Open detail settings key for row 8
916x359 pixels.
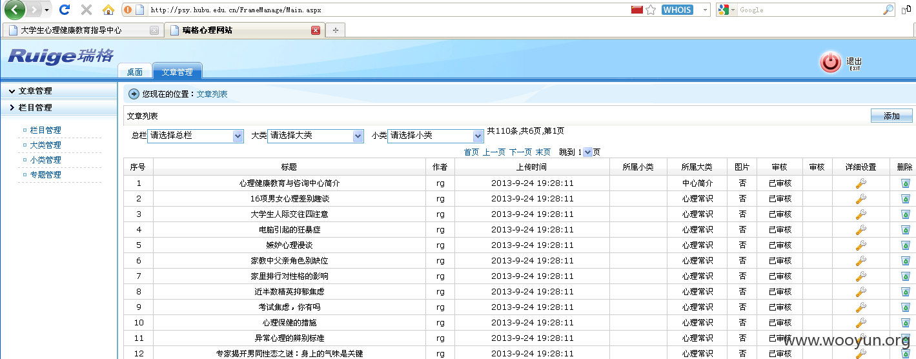click(x=860, y=292)
